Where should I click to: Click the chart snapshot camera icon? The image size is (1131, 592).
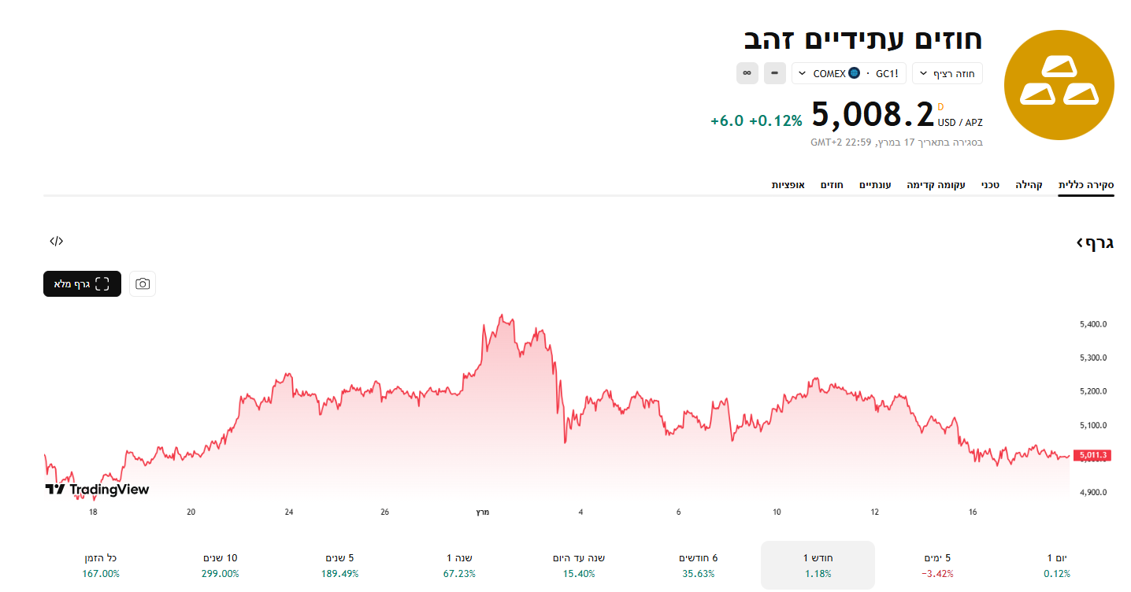[x=143, y=284]
